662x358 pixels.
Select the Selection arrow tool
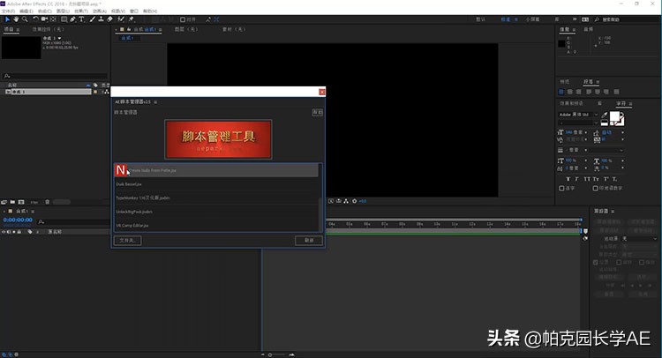pos(7,19)
